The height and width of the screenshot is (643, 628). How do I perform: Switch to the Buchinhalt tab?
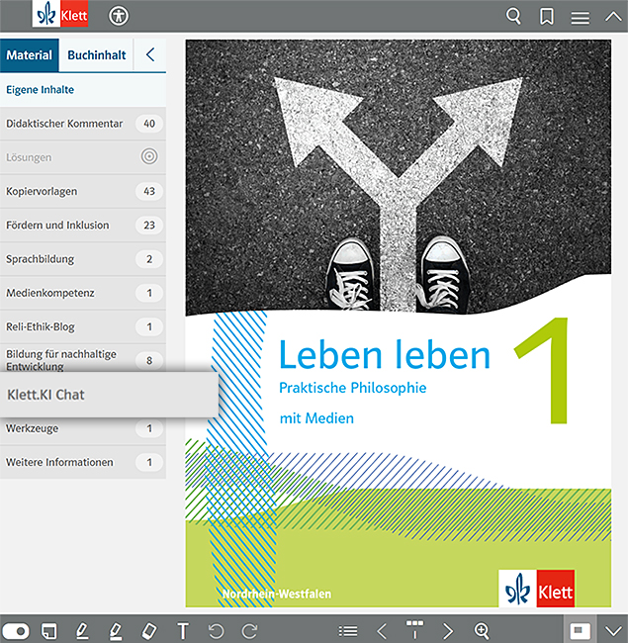[96, 55]
